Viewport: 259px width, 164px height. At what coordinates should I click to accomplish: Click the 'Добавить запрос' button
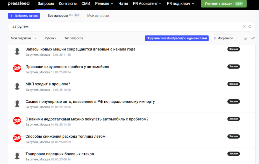pos(24,16)
